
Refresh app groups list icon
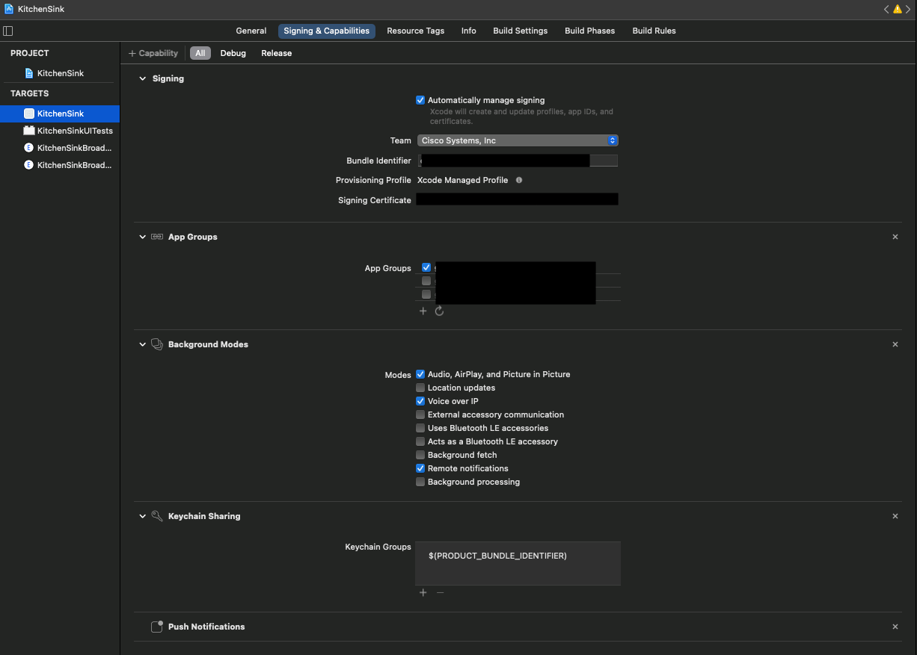click(x=439, y=311)
